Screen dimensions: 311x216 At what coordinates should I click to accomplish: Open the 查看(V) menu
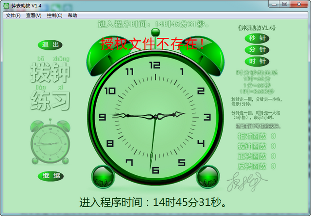(x=34, y=15)
